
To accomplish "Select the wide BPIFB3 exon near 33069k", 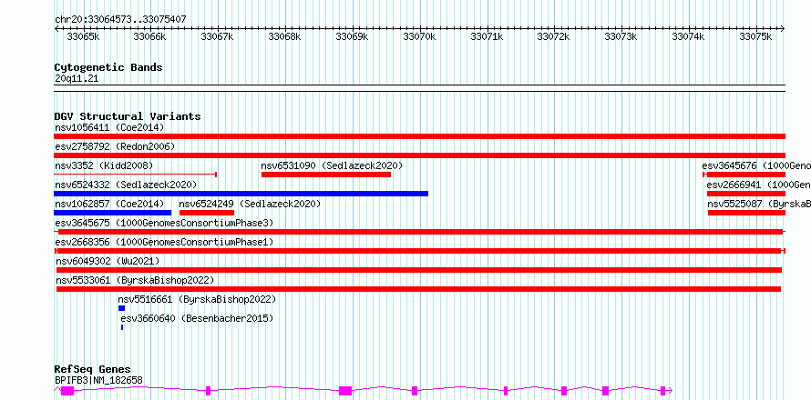I will click(345, 391).
